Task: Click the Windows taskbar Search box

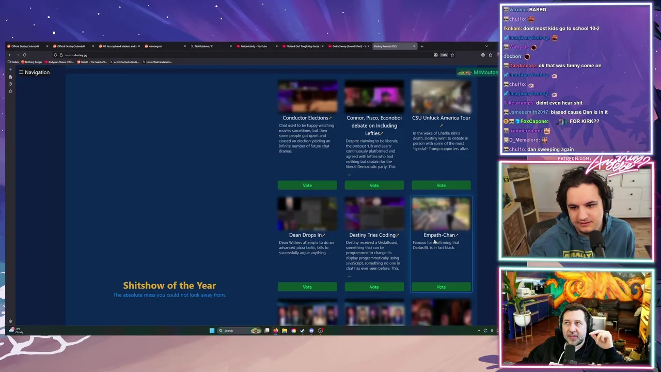Action: coord(239,331)
